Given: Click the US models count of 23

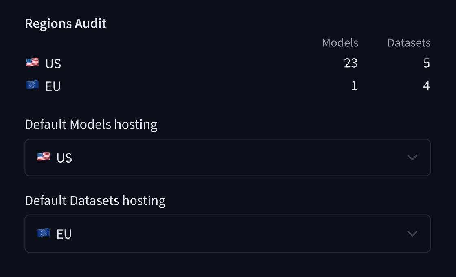Looking at the screenshot, I should pyautogui.click(x=351, y=63).
